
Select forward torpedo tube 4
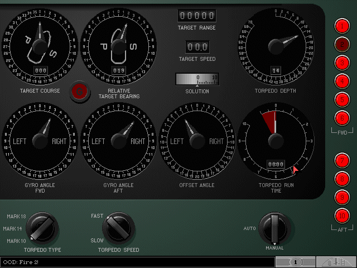[342, 81]
